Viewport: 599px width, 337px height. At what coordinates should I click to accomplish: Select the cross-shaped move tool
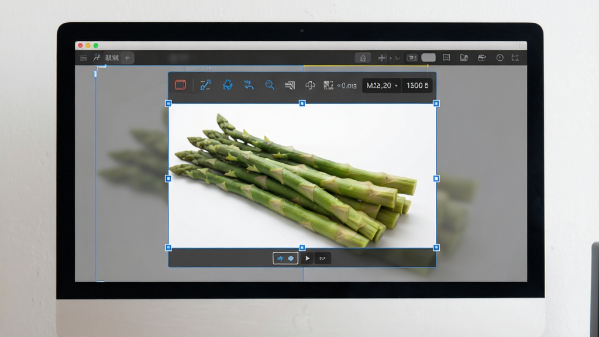coord(310,85)
